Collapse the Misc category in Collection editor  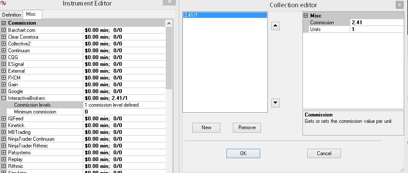[306, 16]
